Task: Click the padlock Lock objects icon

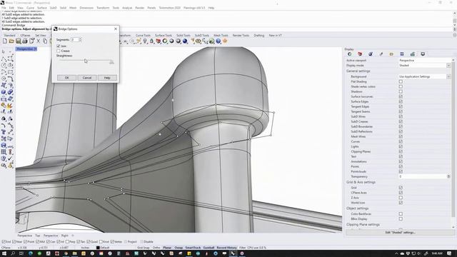Action: click(151, 41)
